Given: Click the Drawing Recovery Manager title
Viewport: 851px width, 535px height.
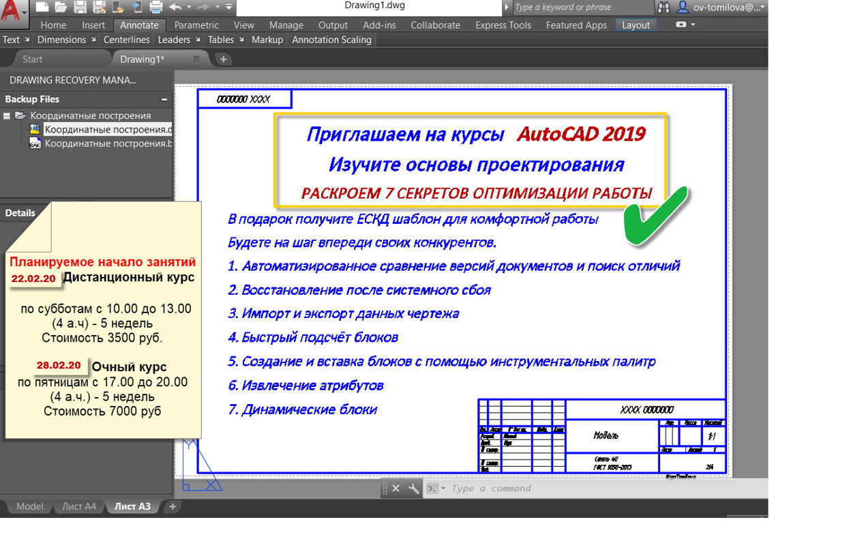Looking at the screenshot, I should [73, 80].
